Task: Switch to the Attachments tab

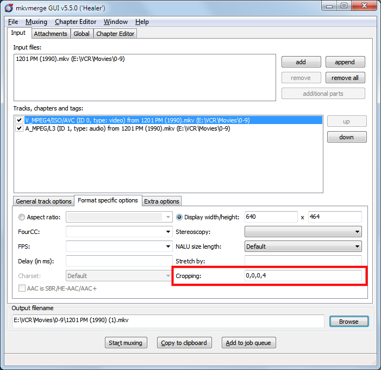Action: click(51, 34)
